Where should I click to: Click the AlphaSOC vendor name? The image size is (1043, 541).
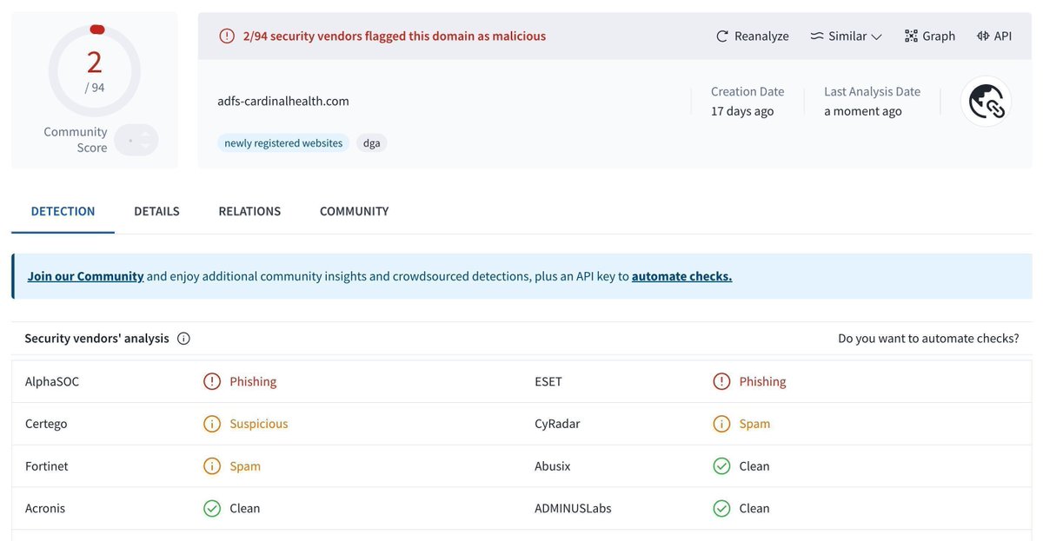coord(52,381)
